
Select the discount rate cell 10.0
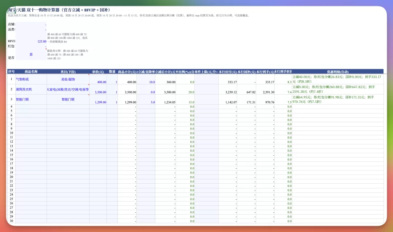(146, 79)
